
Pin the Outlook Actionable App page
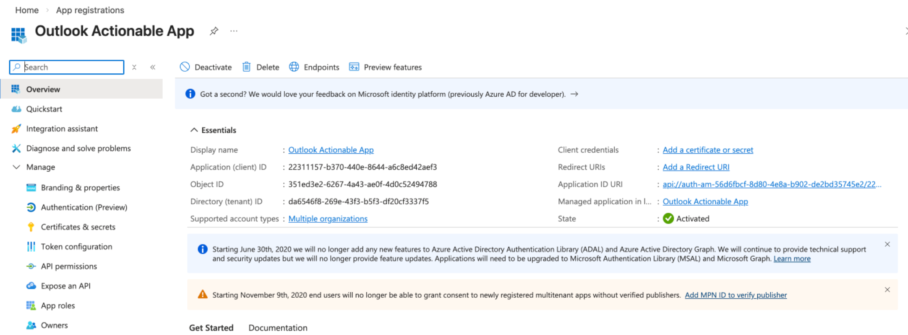[214, 31]
